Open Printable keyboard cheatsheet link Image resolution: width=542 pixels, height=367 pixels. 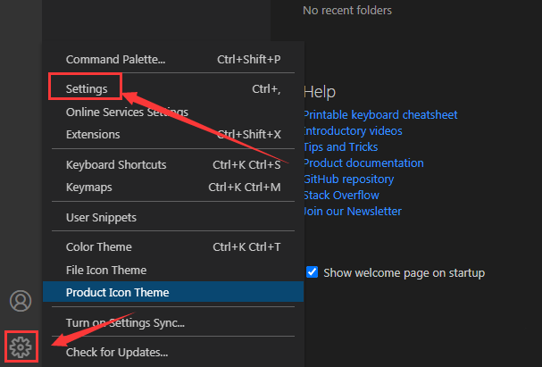(x=380, y=115)
